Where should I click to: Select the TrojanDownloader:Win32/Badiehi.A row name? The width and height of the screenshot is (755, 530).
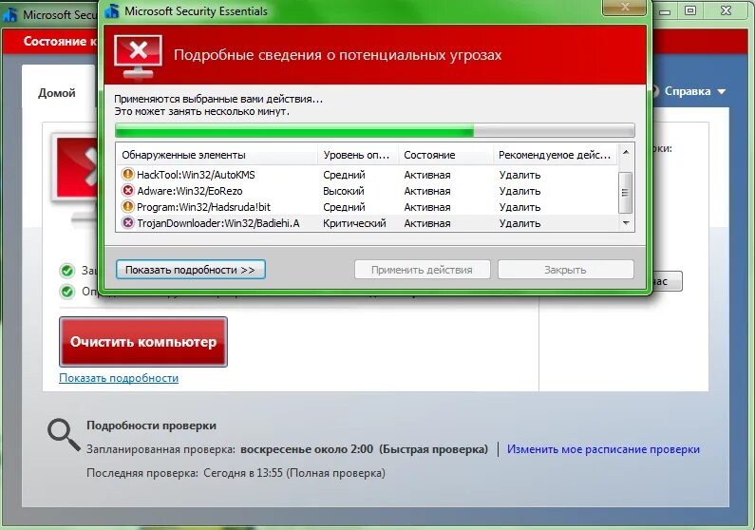218,223
